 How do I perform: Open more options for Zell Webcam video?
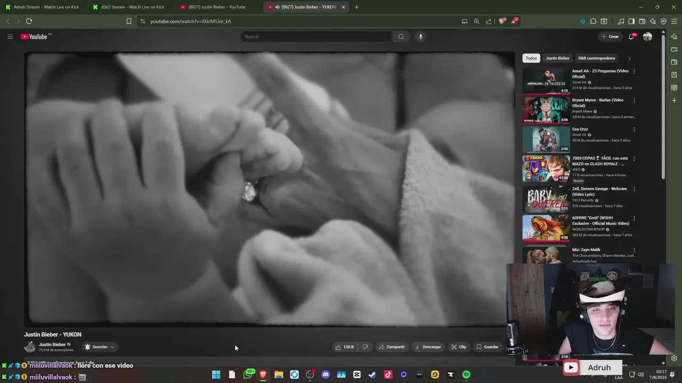click(x=634, y=189)
